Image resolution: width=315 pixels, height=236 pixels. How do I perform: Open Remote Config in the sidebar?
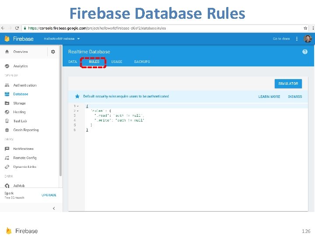[x=25, y=158]
